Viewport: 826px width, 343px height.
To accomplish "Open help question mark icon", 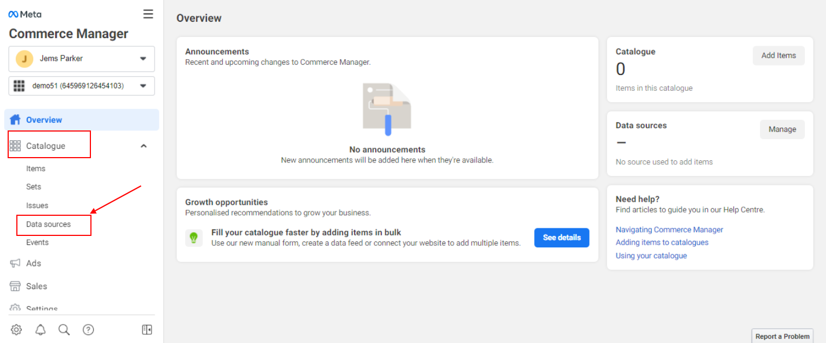I will (x=88, y=329).
